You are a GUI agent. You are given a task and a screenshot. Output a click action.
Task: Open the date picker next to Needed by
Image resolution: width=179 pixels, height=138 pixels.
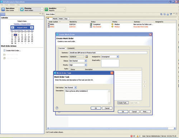[x=87, y=57]
